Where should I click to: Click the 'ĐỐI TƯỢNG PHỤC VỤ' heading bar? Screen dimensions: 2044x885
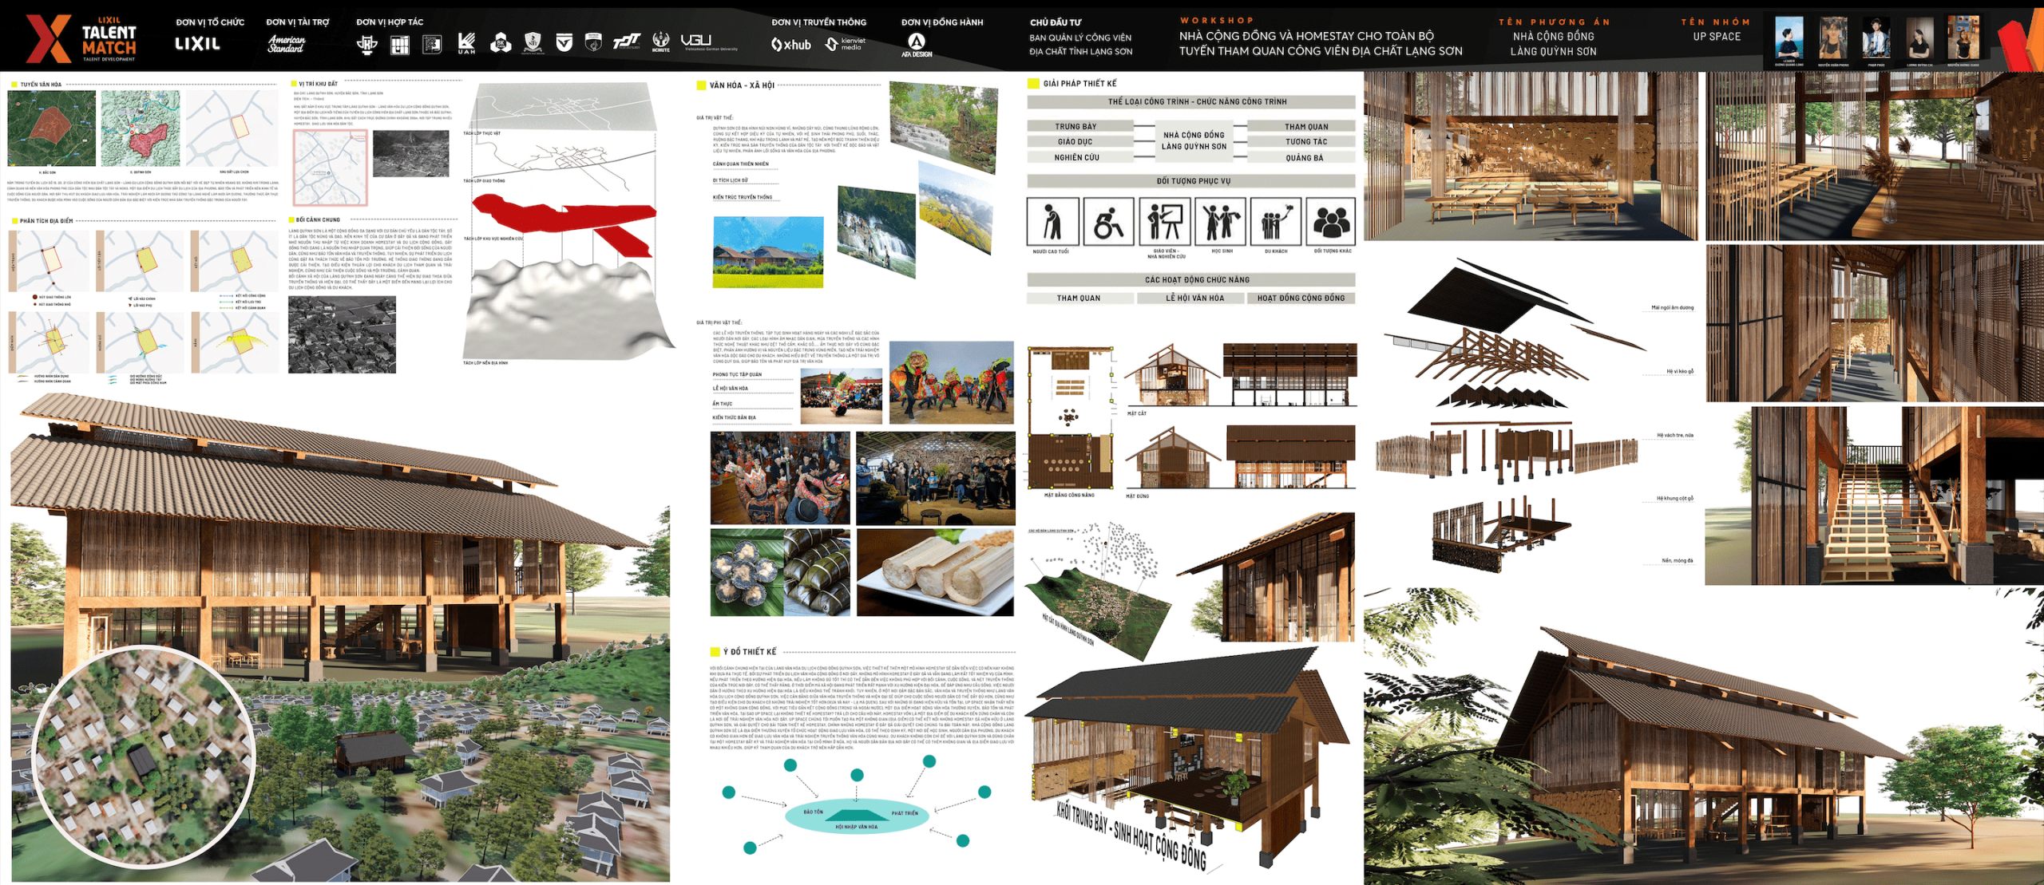[1191, 181]
